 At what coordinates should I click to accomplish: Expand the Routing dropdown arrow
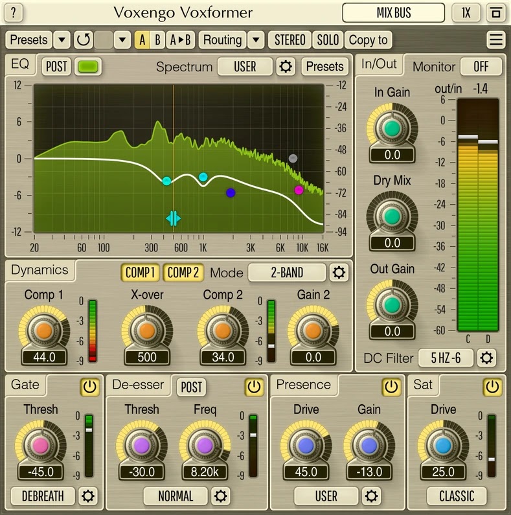point(256,40)
